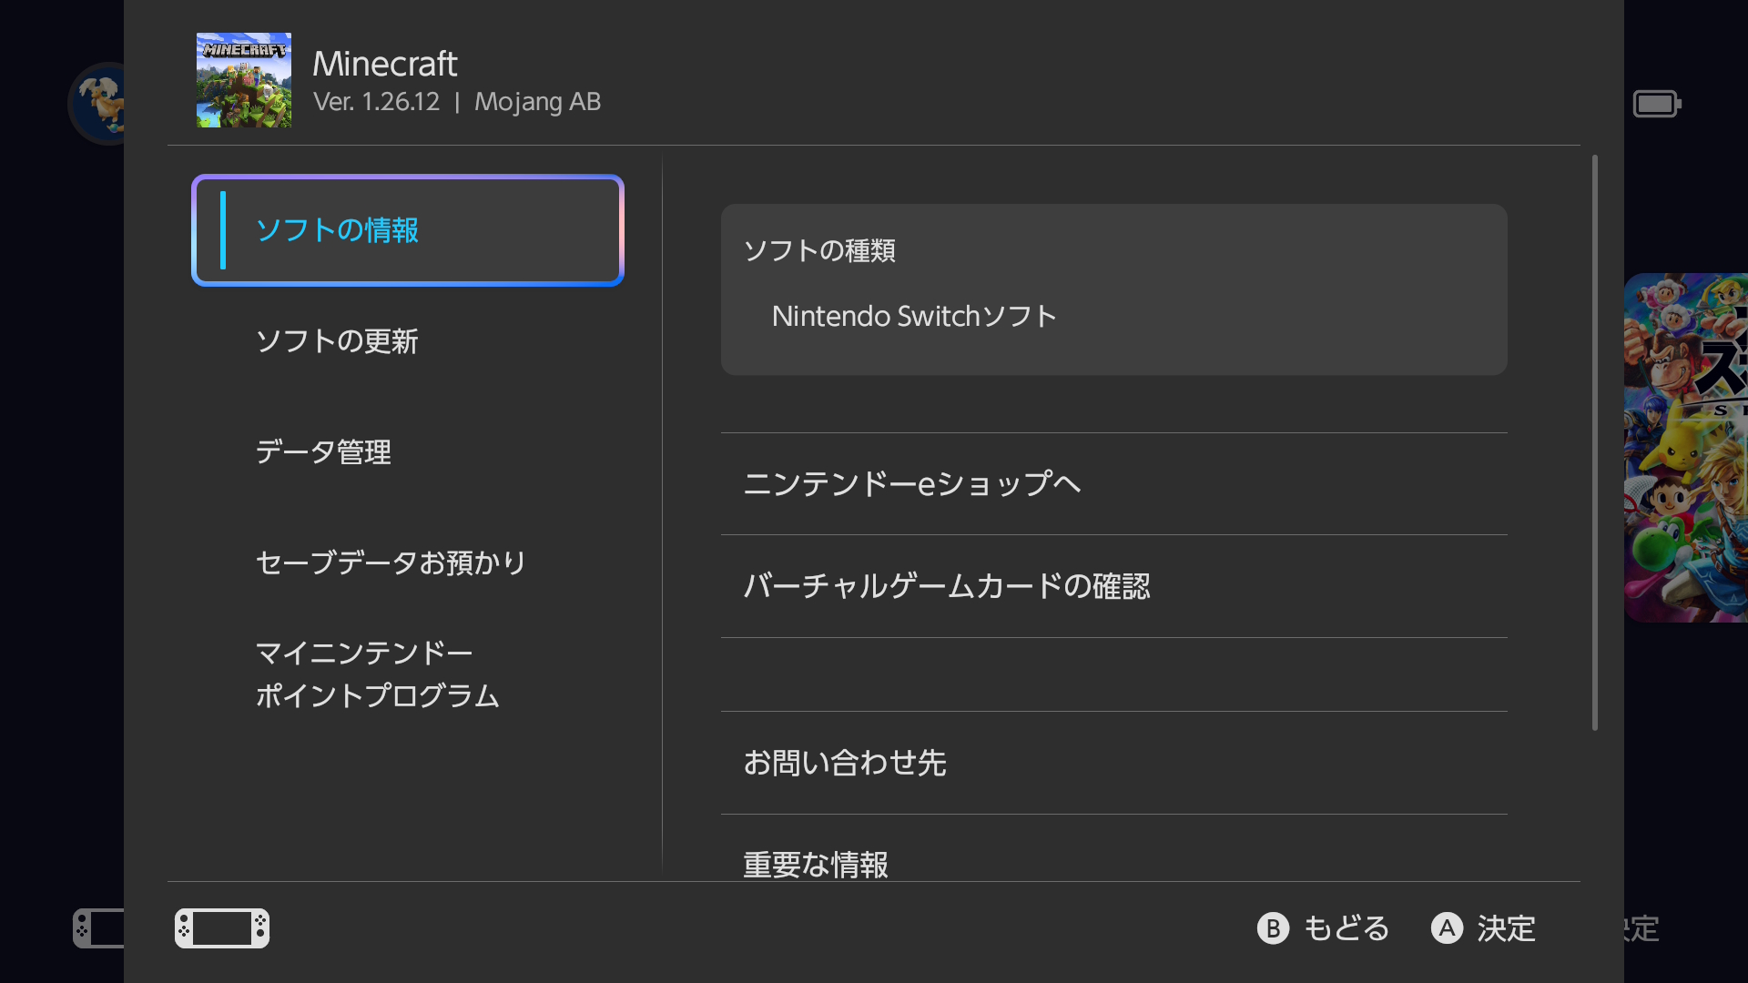Select セーブデータお預かり in the sidebar

[408, 562]
